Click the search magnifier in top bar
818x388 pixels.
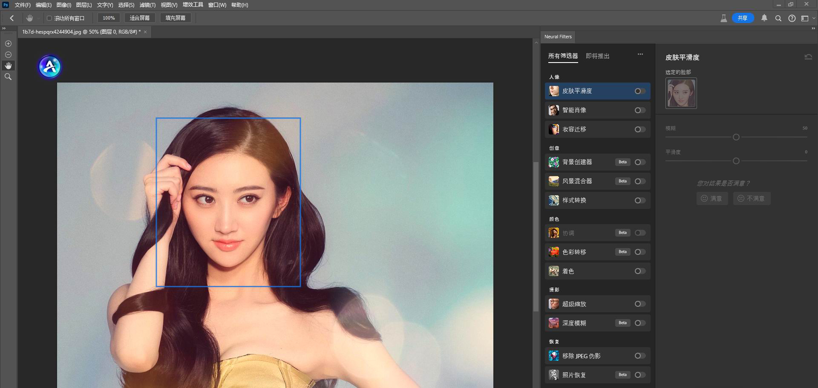tap(778, 18)
